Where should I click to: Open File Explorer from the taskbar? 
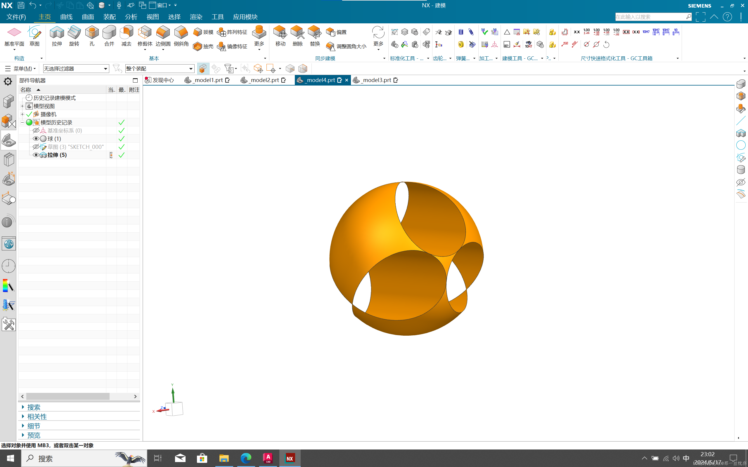(x=224, y=458)
